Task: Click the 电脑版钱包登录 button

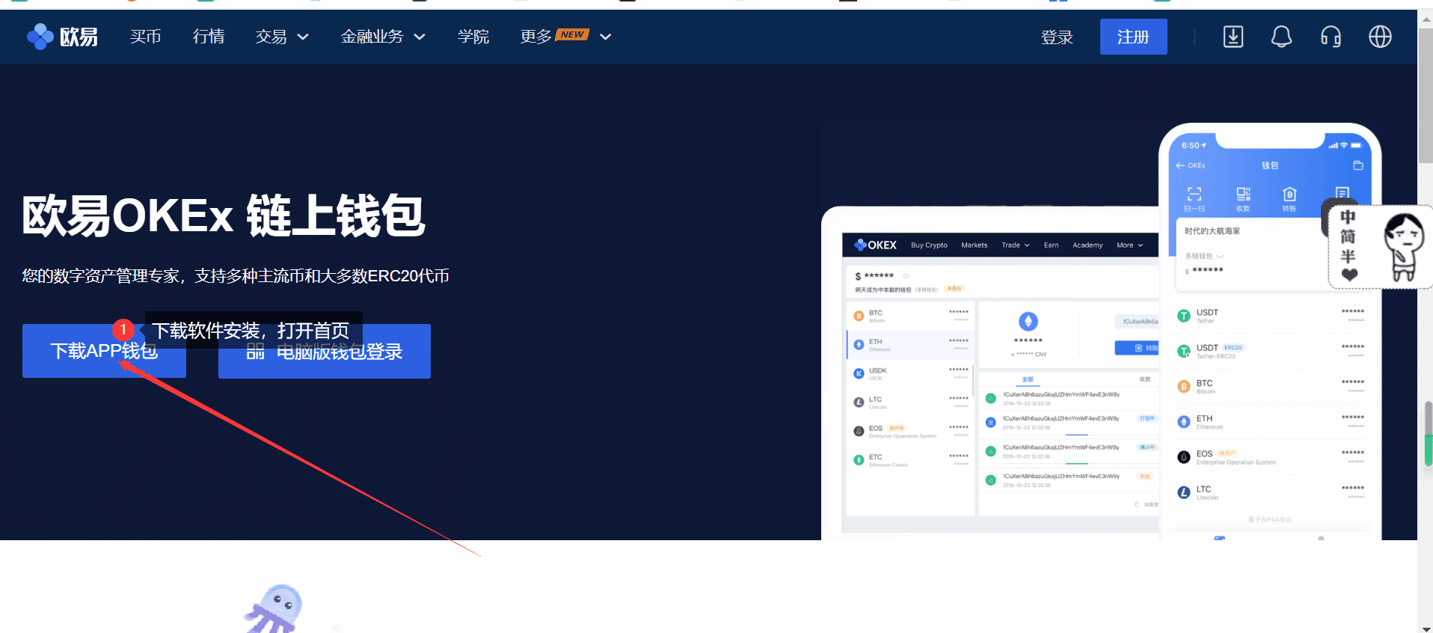Action: point(325,351)
